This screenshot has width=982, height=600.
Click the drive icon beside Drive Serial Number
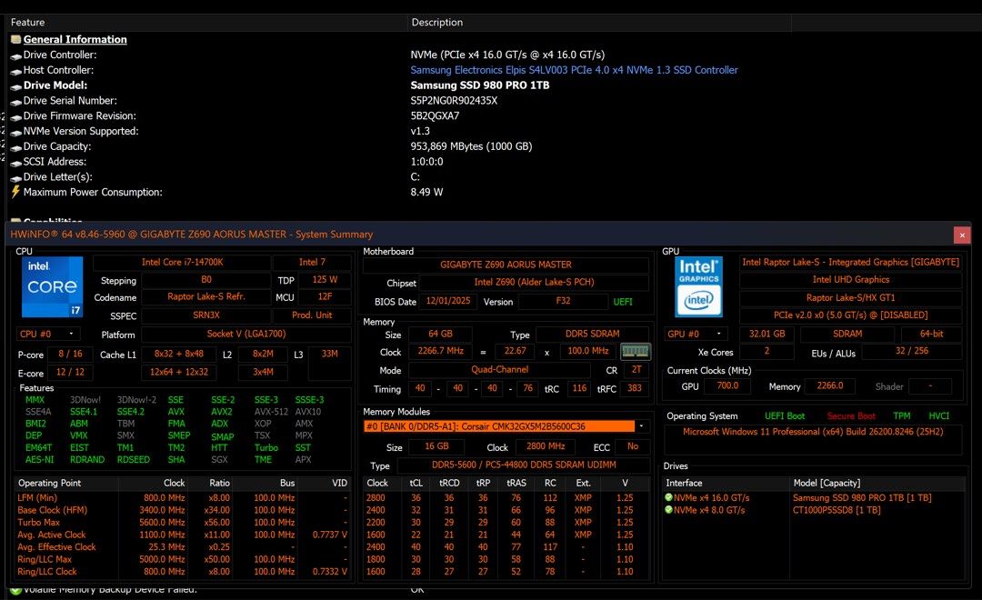[x=16, y=102]
